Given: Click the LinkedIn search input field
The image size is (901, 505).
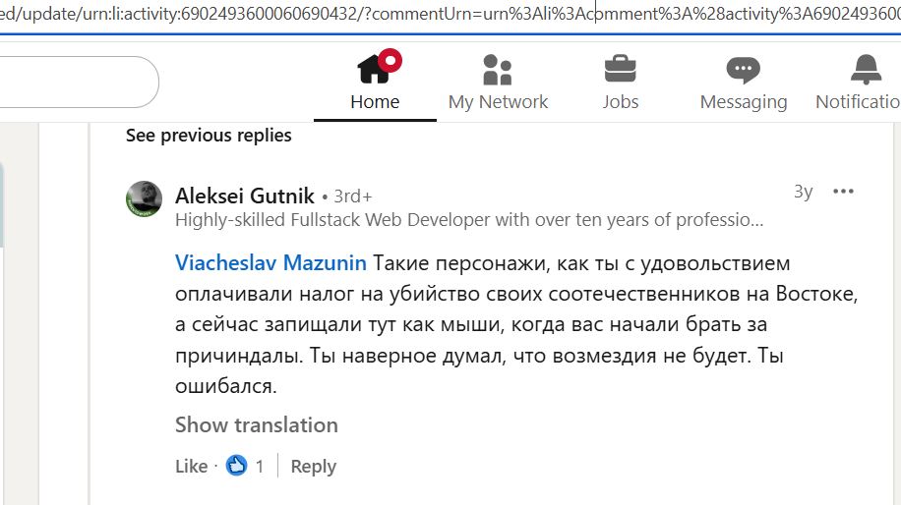Looking at the screenshot, I should tap(79, 83).
